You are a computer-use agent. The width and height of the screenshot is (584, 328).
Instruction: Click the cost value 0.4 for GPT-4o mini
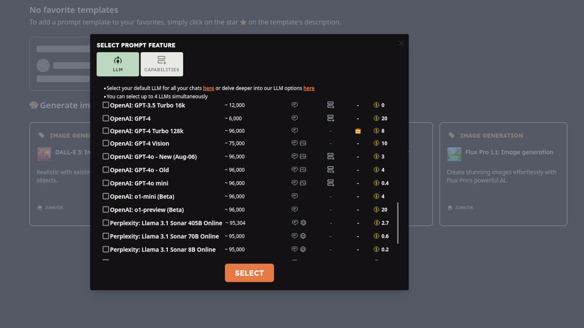click(x=385, y=183)
